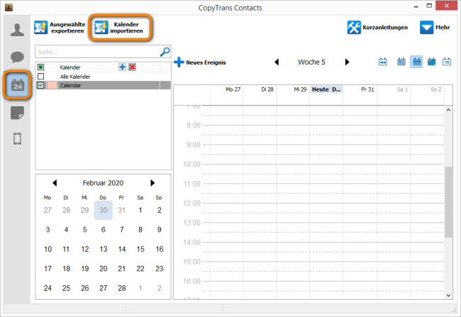Select February 20 in mini calendar

point(104,269)
